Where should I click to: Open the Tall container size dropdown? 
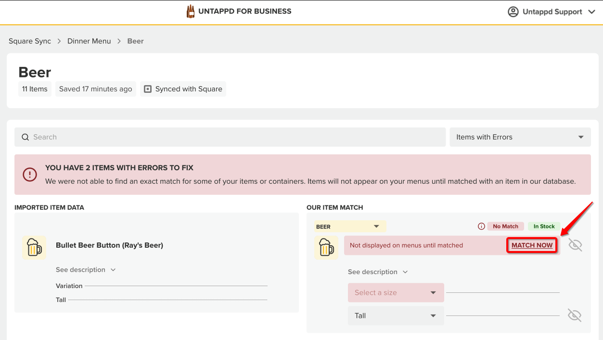coord(396,315)
